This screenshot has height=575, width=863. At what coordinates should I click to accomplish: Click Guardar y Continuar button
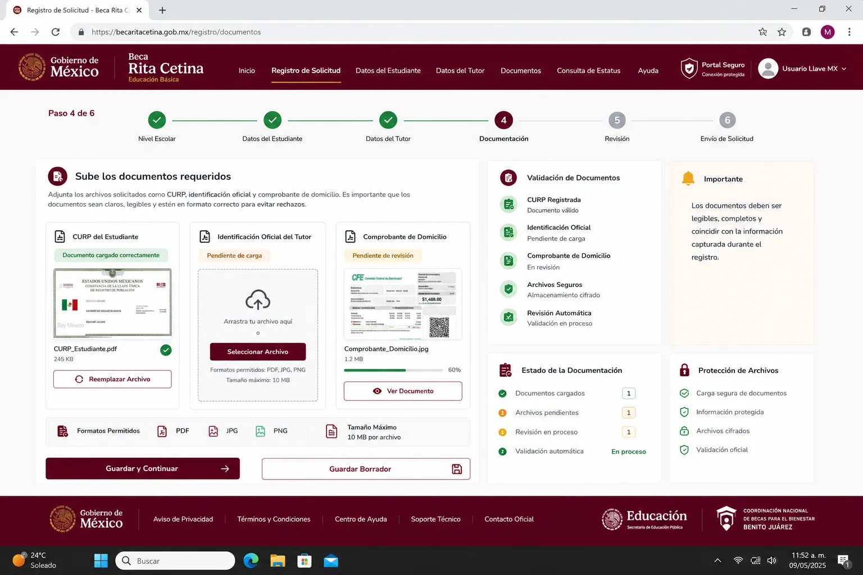pyautogui.click(x=143, y=468)
